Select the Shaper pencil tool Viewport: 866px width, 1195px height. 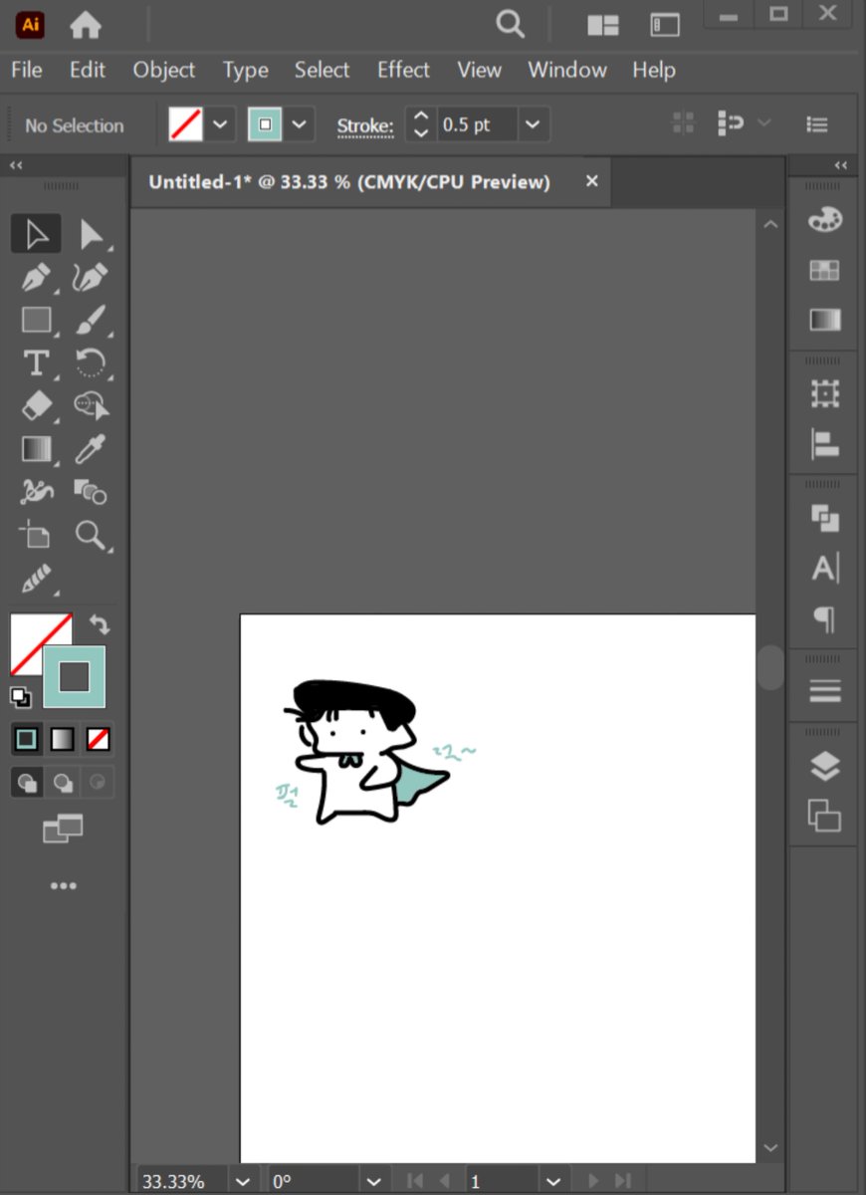37,578
